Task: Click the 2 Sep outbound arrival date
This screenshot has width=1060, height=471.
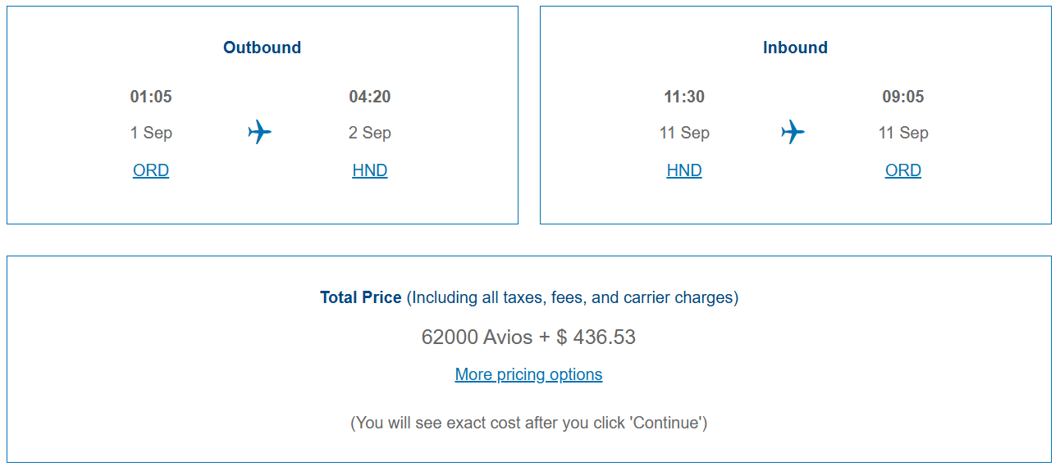Action: tap(370, 133)
